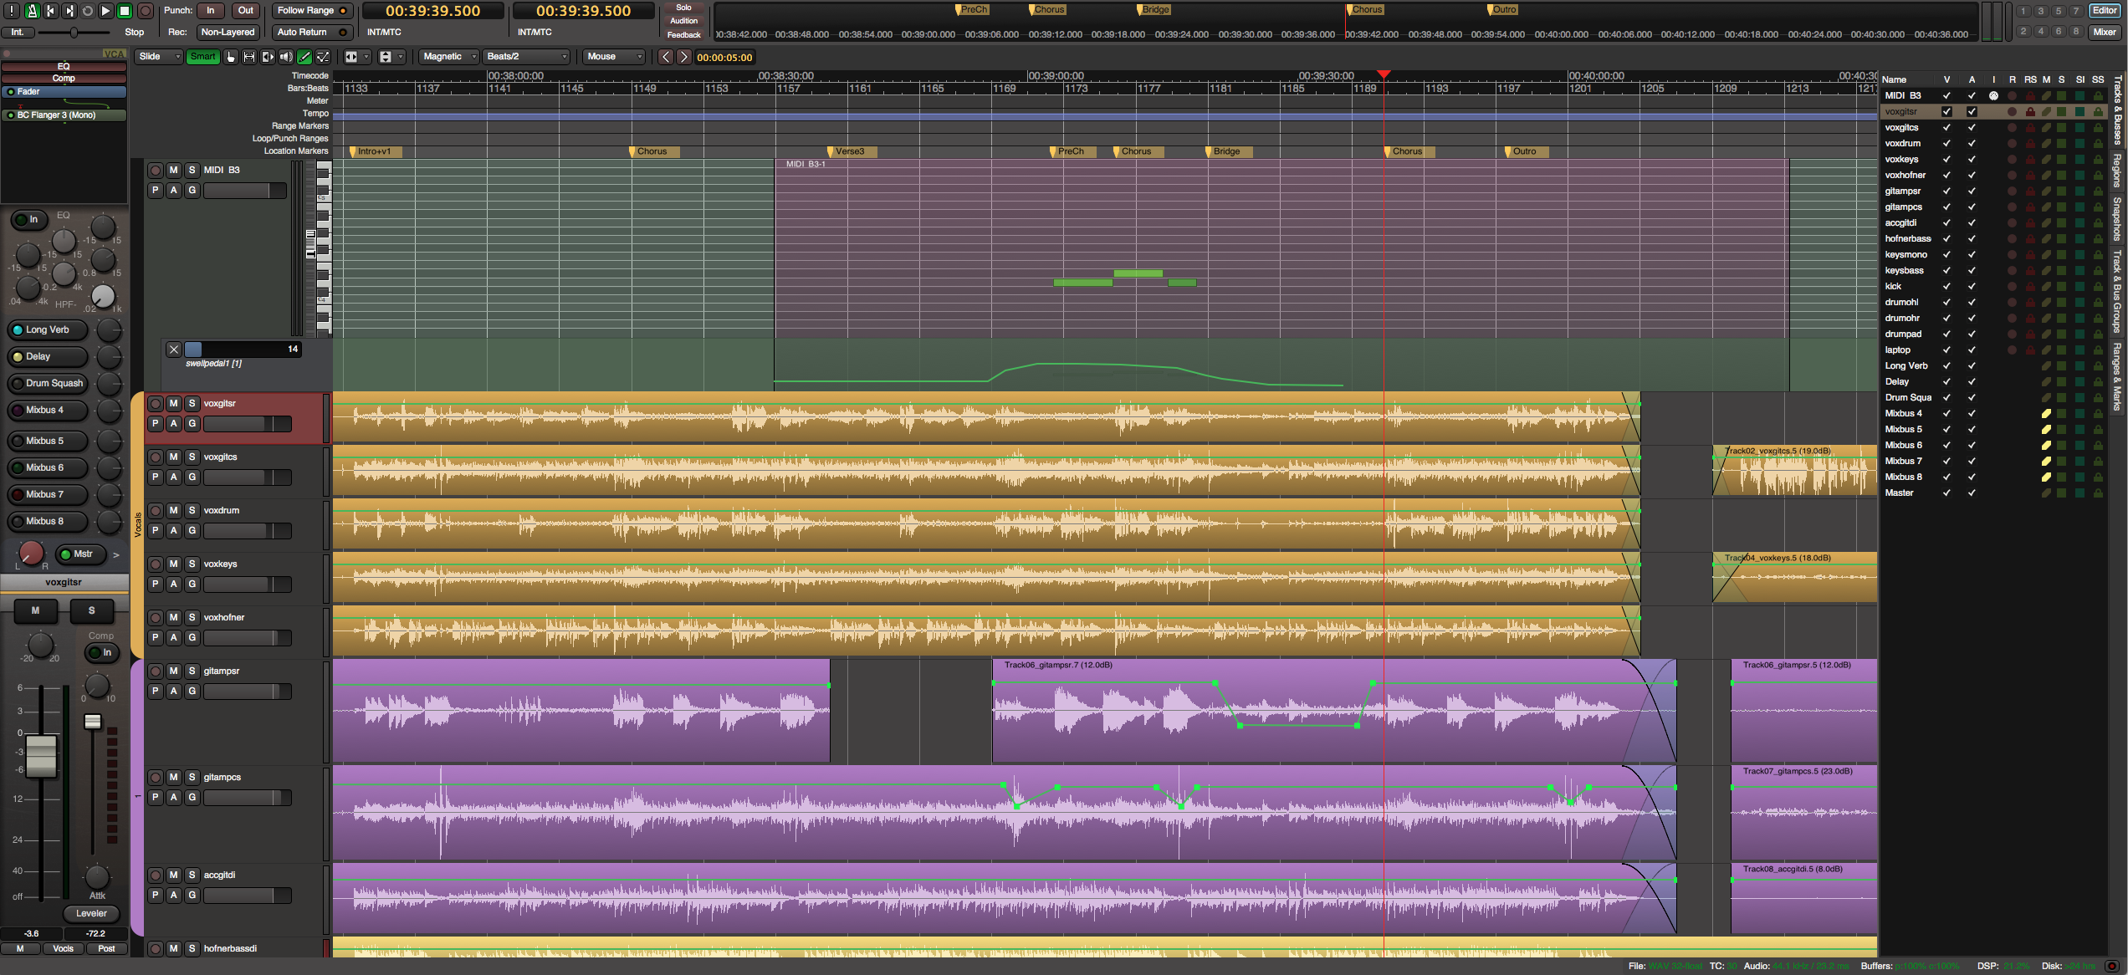Adjust voxgitsr track header gain slider

click(247, 424)
